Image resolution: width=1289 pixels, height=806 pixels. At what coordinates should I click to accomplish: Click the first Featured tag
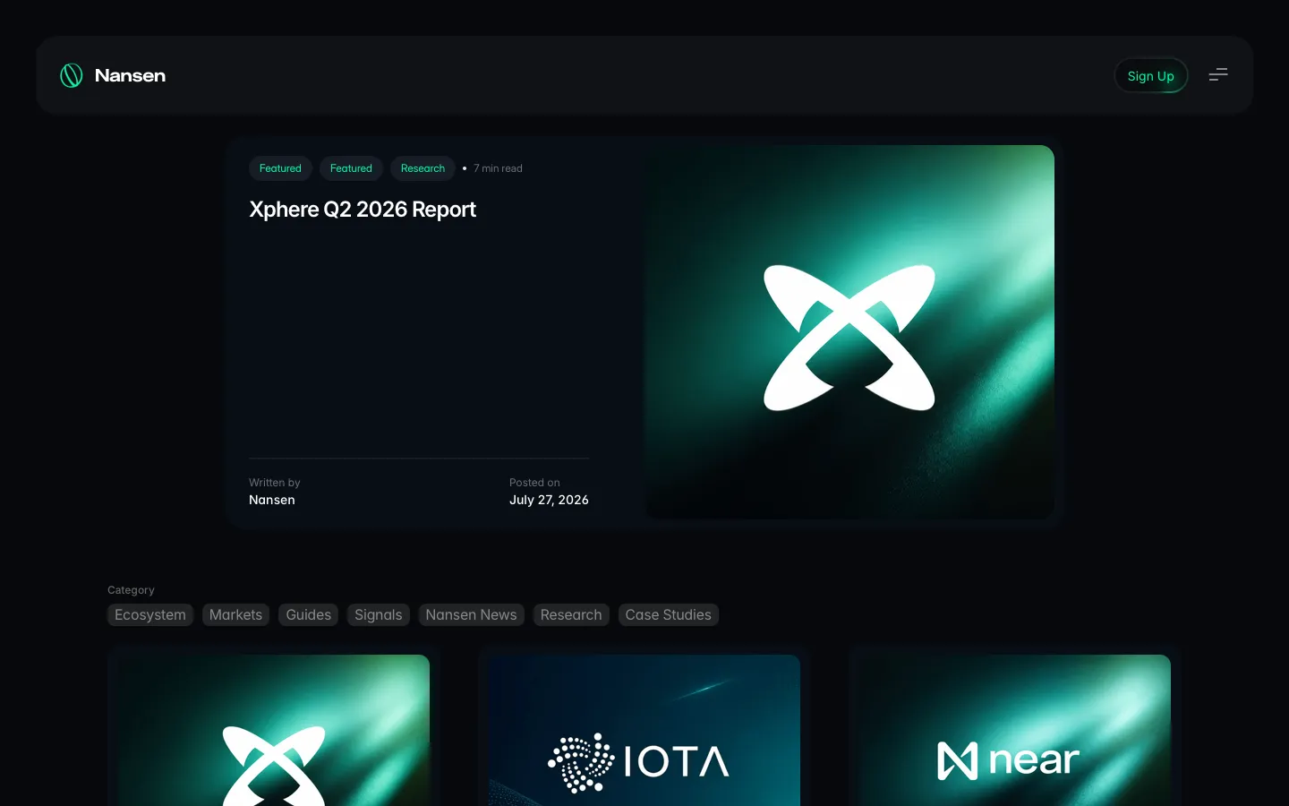click(280, 168)
